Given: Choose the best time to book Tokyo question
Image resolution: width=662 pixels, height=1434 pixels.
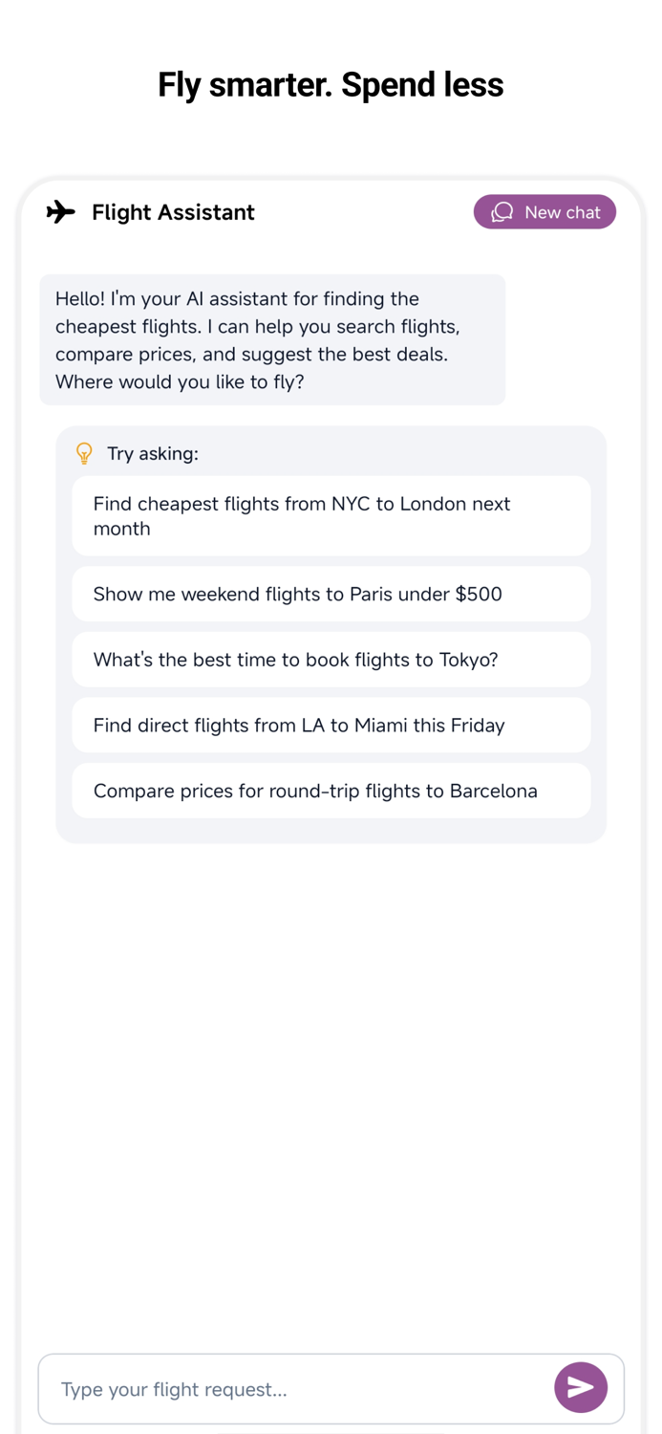Looking at the screenshot, I should [331, 660].
